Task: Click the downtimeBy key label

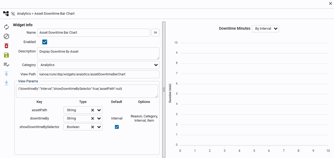Action: click(x=39, y=118)
